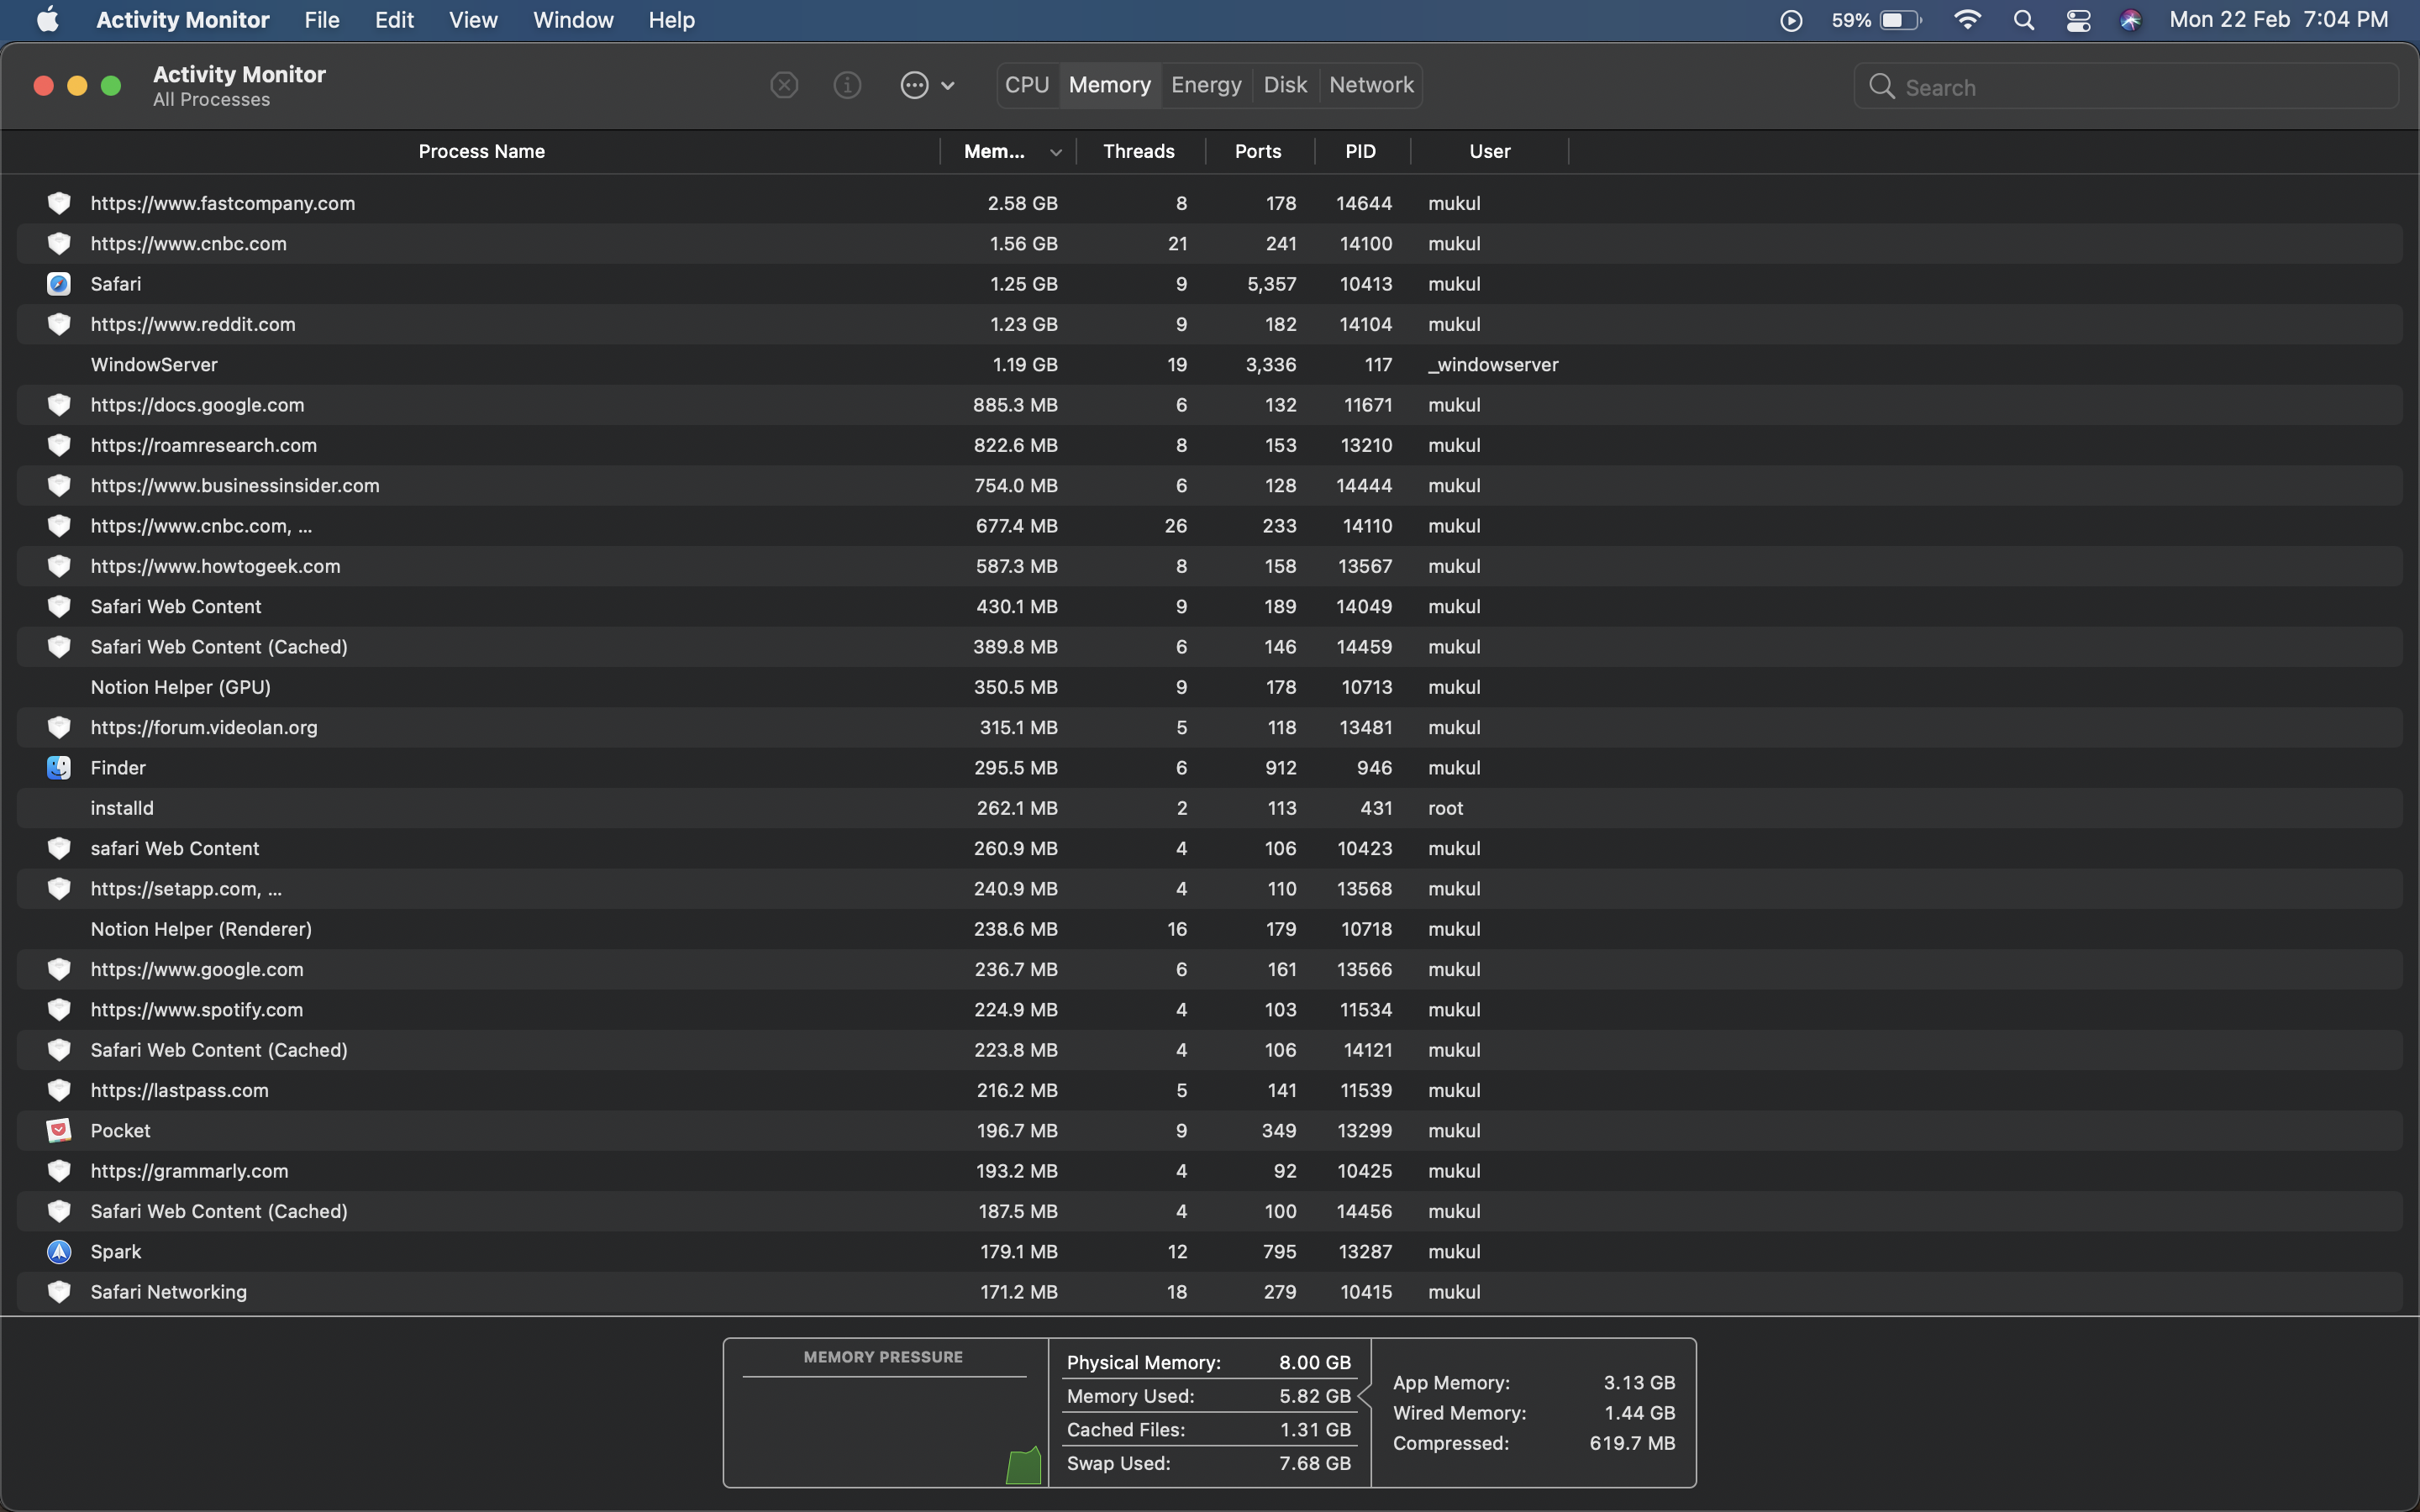The height and width of the screenshot is (1512, 2420).
Task: Sort by the PID column header
Action: point(1360,151)
